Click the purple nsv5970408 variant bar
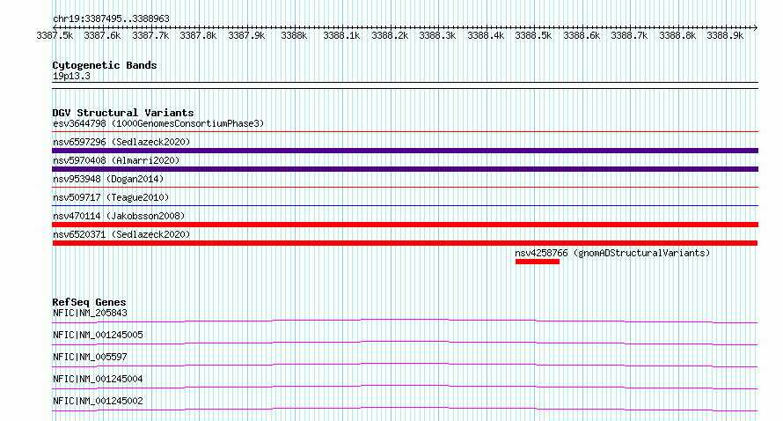Viewport: 783px width, 421px height. [405, 169]
